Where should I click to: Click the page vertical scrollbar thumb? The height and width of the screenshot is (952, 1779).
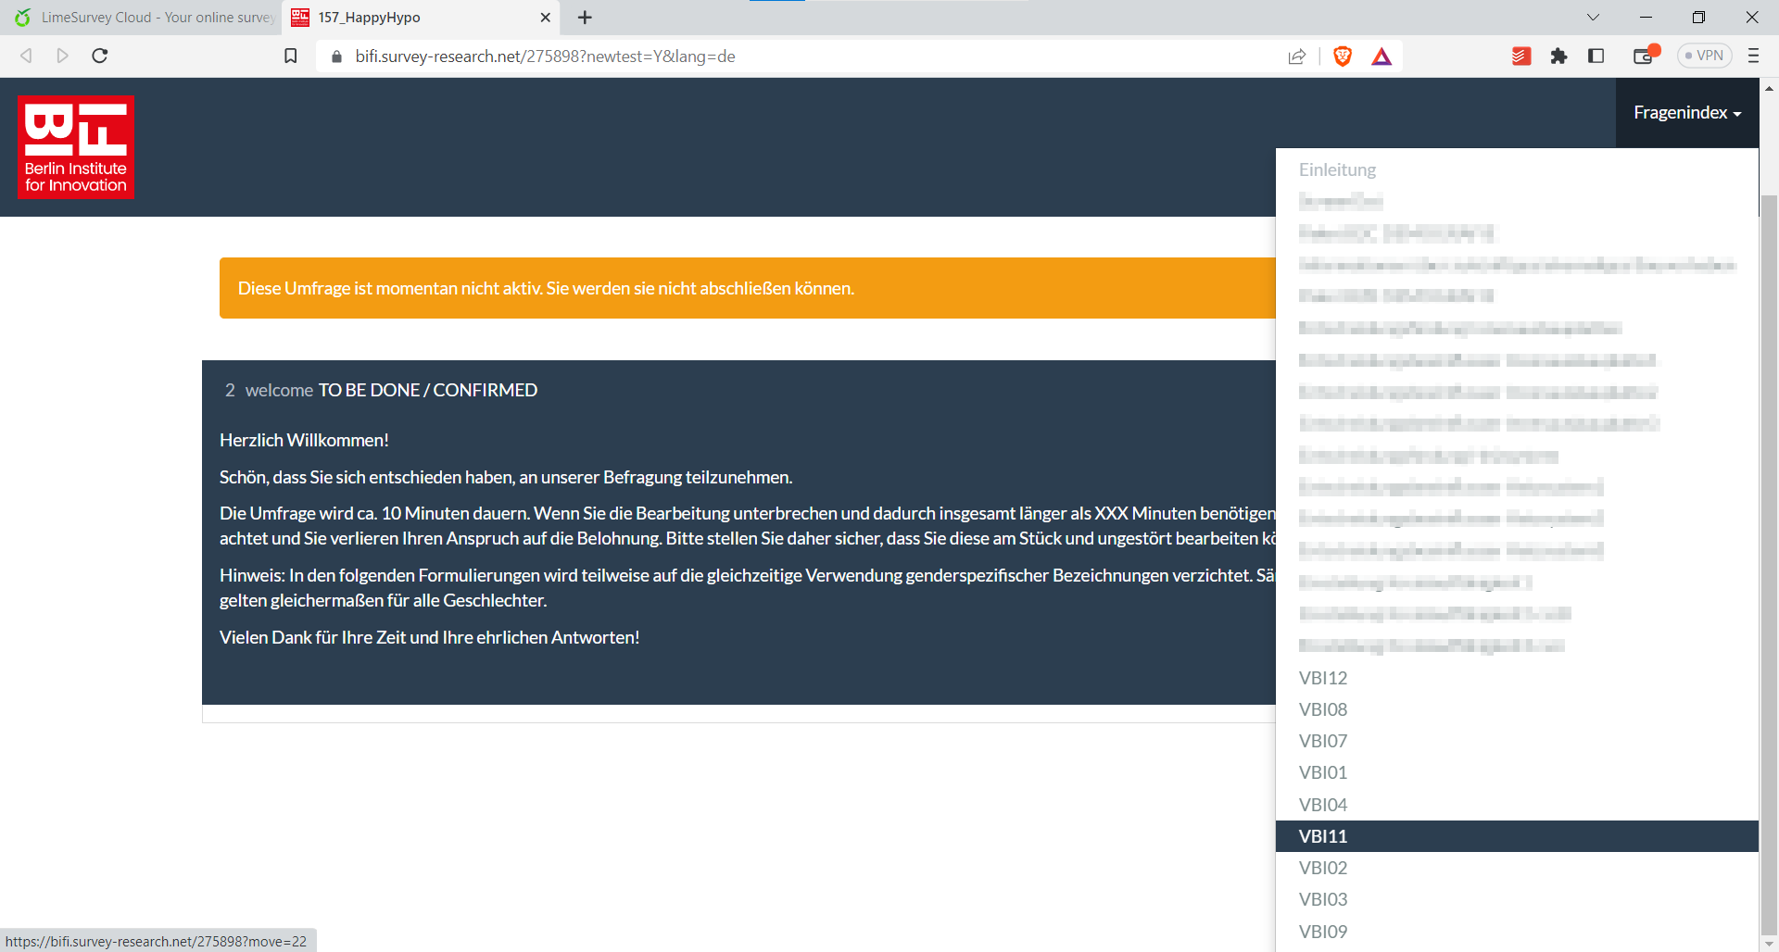tap(1770, 563)
